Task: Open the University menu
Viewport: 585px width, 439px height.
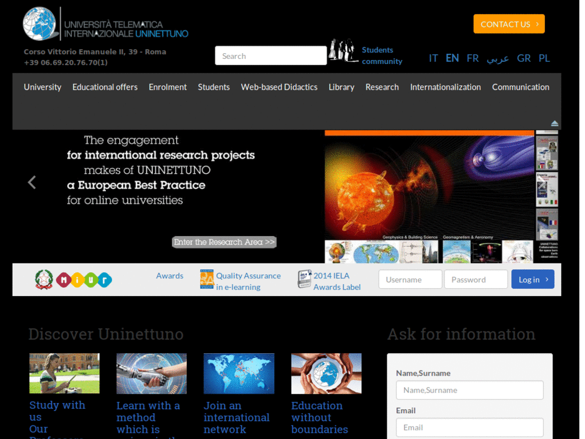Action: (42, 87)
